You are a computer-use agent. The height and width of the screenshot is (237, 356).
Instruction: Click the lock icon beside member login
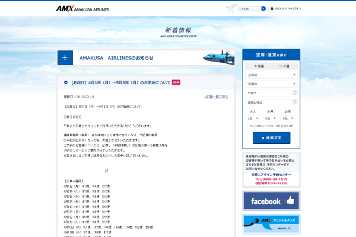(272, 8)
